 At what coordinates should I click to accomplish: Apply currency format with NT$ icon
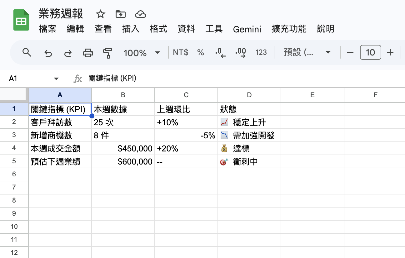180,53
